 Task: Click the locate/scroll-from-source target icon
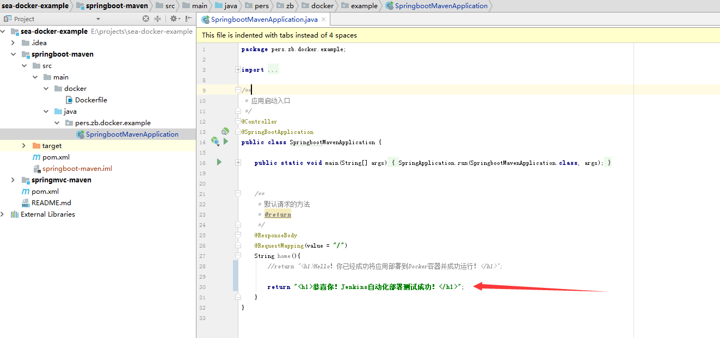tap(146, 19)
